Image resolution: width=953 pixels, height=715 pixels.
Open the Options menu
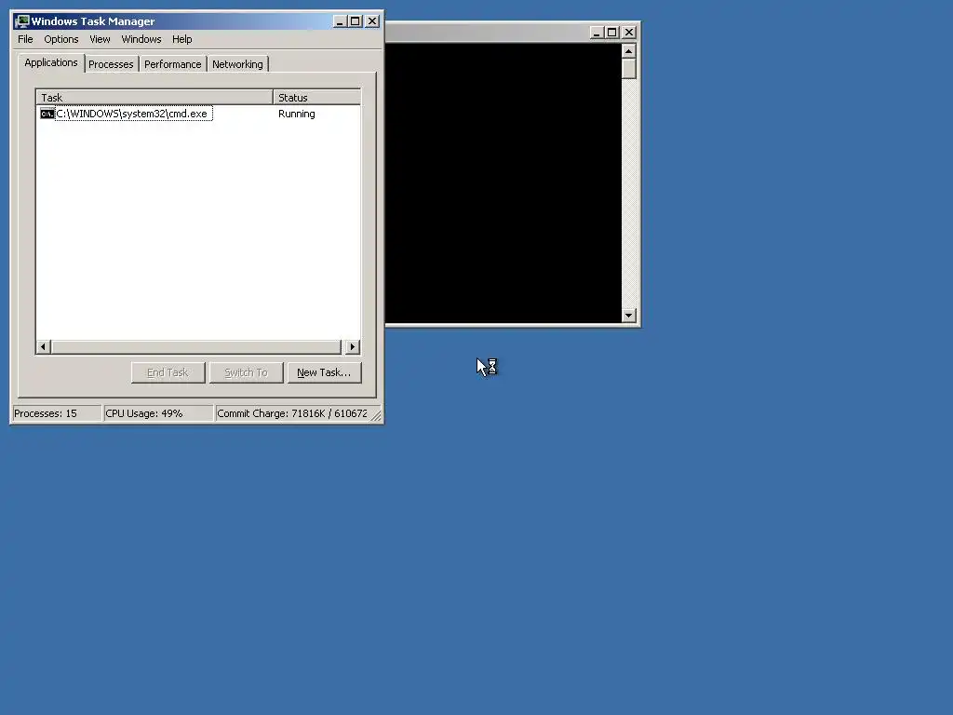[60, 39]
